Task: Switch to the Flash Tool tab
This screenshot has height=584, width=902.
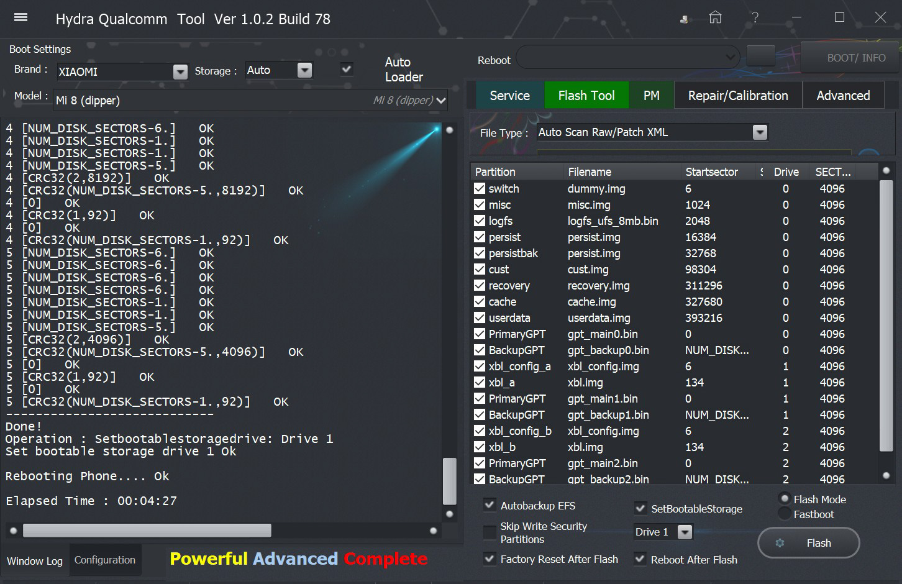Action: point(586,95)
